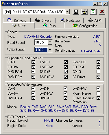
Task: Click user changes left value 5
Action: pos(99,120)
